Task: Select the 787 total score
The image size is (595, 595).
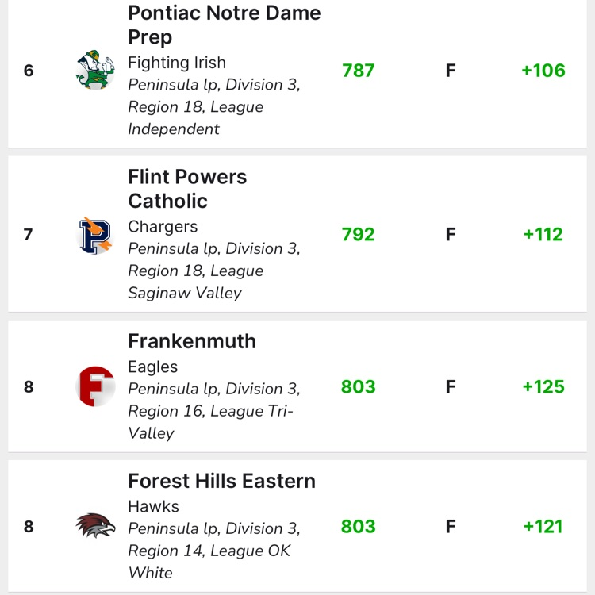Action: click(359, 71)
